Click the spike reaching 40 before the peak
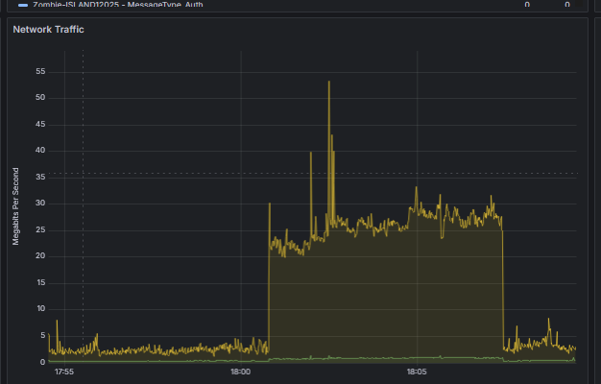 pos(311,154)
